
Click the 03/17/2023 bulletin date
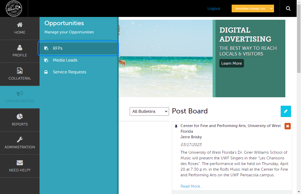191,145
